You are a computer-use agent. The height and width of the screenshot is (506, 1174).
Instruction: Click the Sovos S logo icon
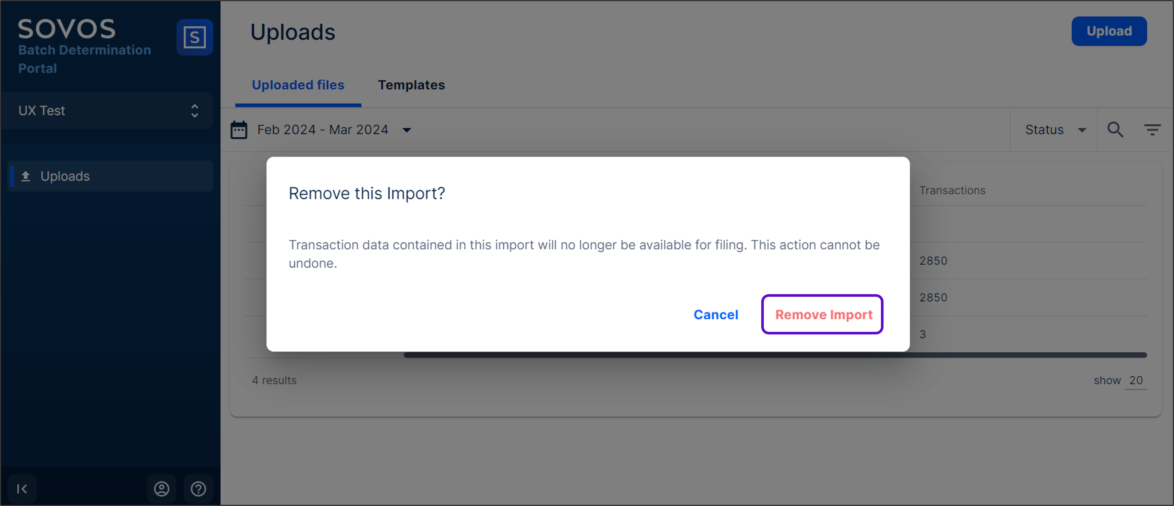[195, 37]
